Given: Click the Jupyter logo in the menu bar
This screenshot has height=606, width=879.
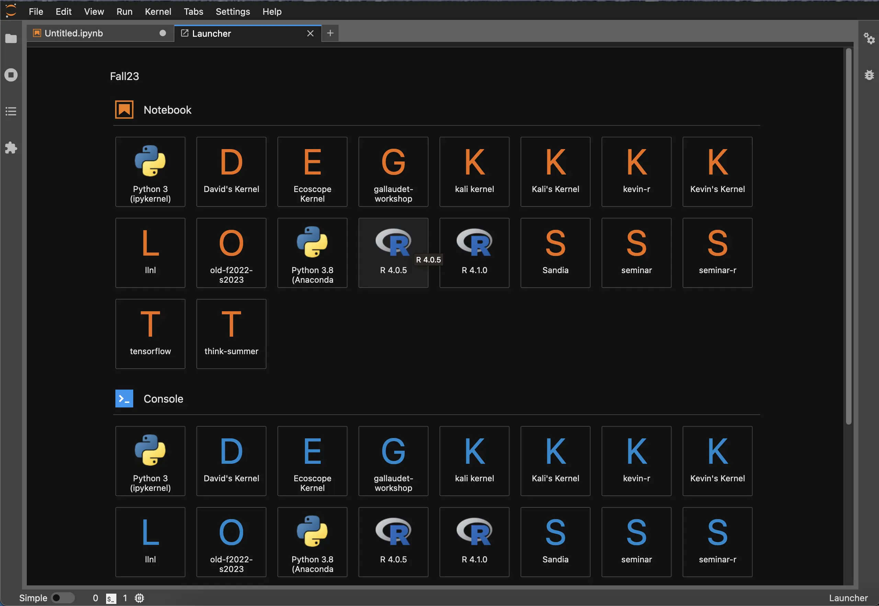Looking at the screenshot, I should point(11,11).
